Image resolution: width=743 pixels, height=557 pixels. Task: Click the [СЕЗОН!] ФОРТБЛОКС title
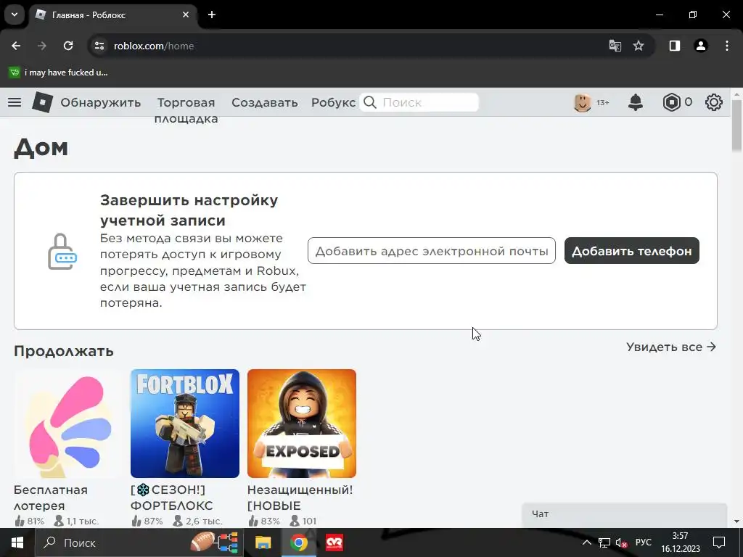[171, 498]
